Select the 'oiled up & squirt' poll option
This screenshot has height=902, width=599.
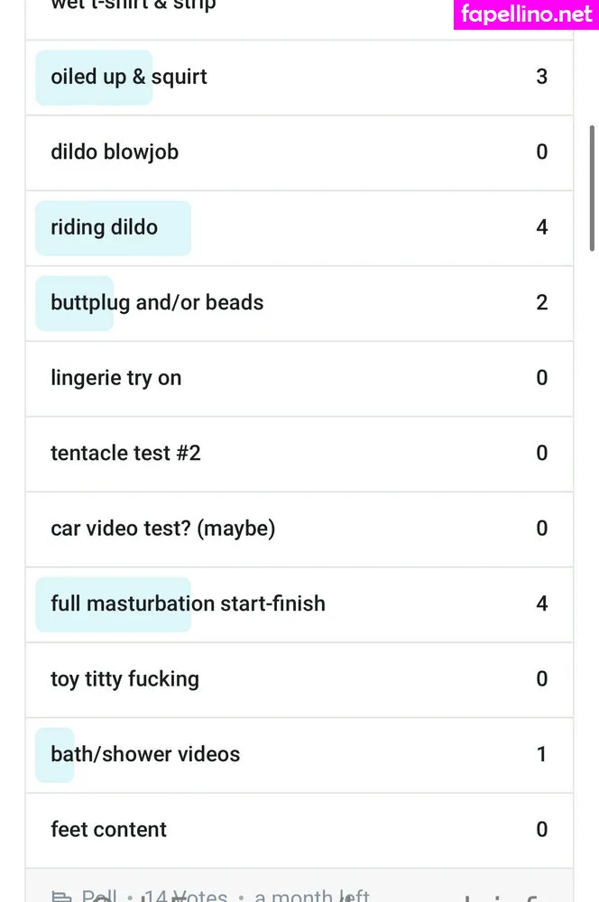pos(129,77)
